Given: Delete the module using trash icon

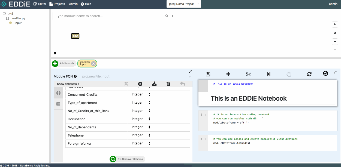Looking at the screenshot, I should (168, 84).
